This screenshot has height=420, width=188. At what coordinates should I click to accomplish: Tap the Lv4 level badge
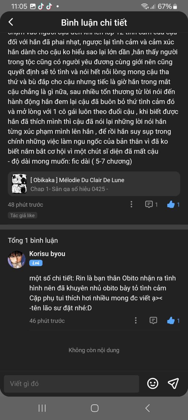pos(36,263)
